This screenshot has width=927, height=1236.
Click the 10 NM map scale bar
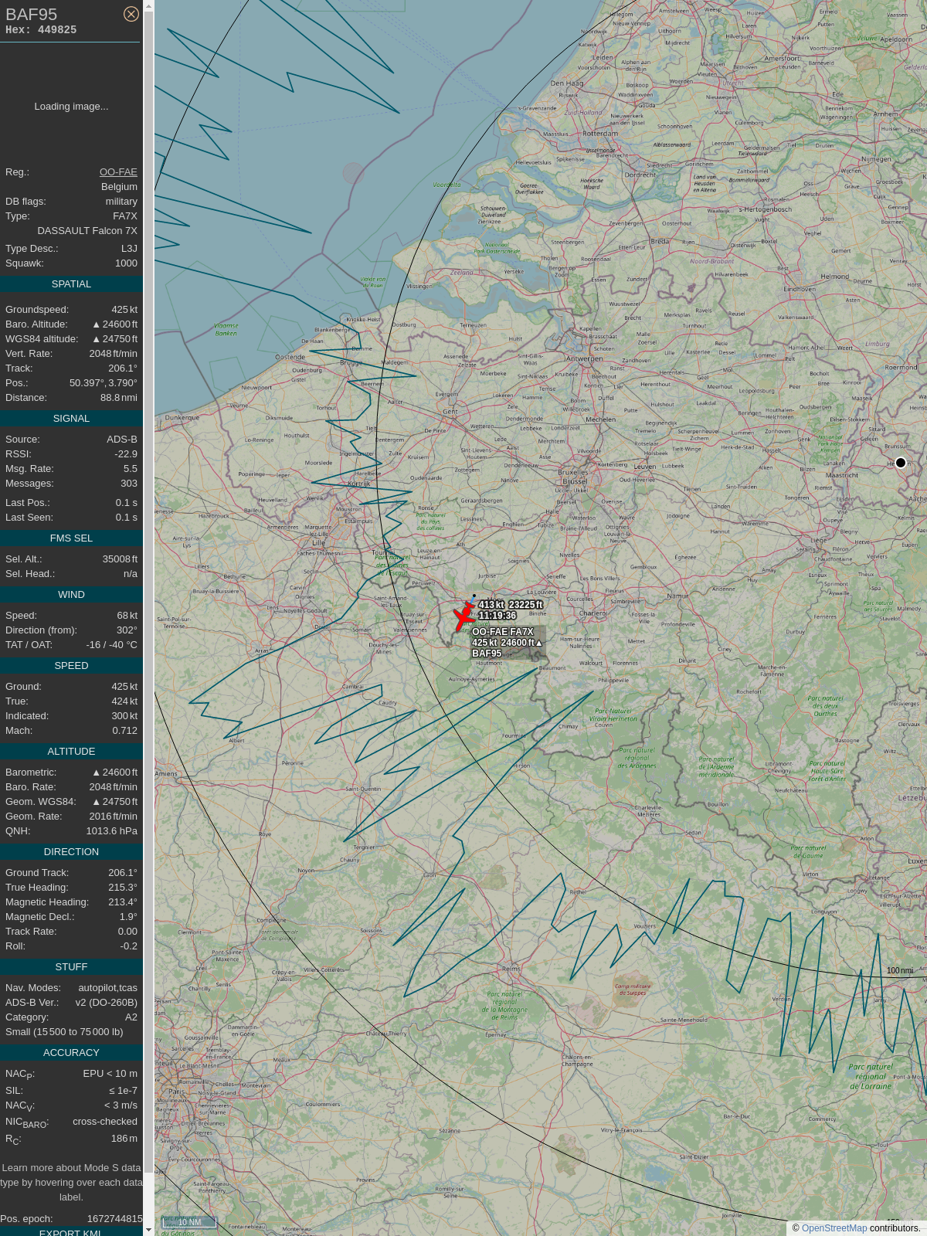point(188,1222)
